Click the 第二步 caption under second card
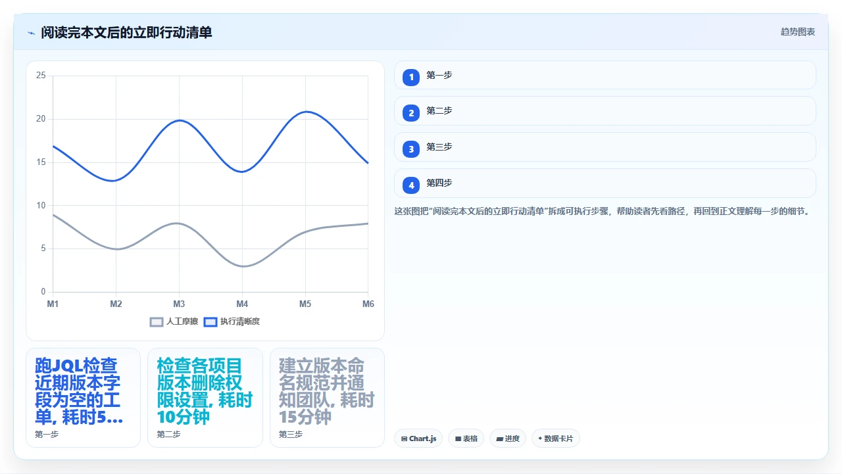Screen dimensions: 842x474 click(168, 435)
